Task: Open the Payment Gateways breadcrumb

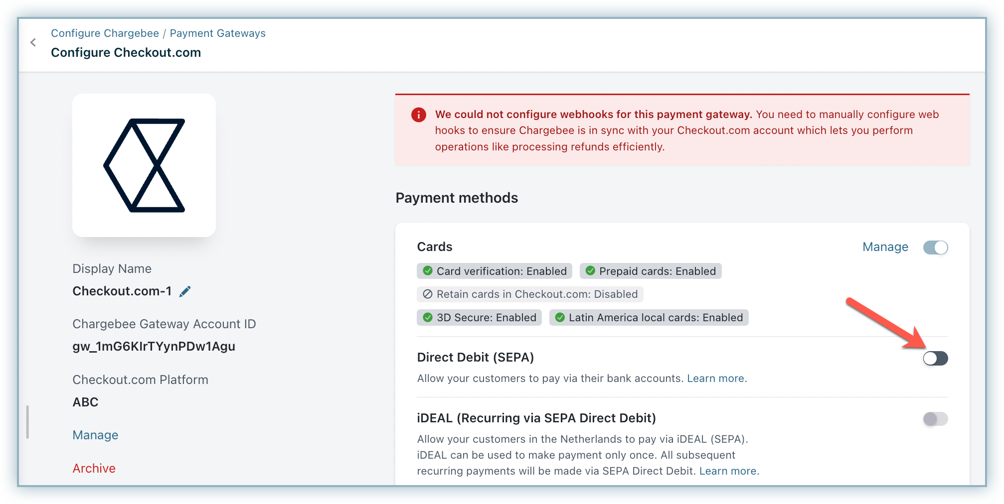Action: (x=218, y=33)
